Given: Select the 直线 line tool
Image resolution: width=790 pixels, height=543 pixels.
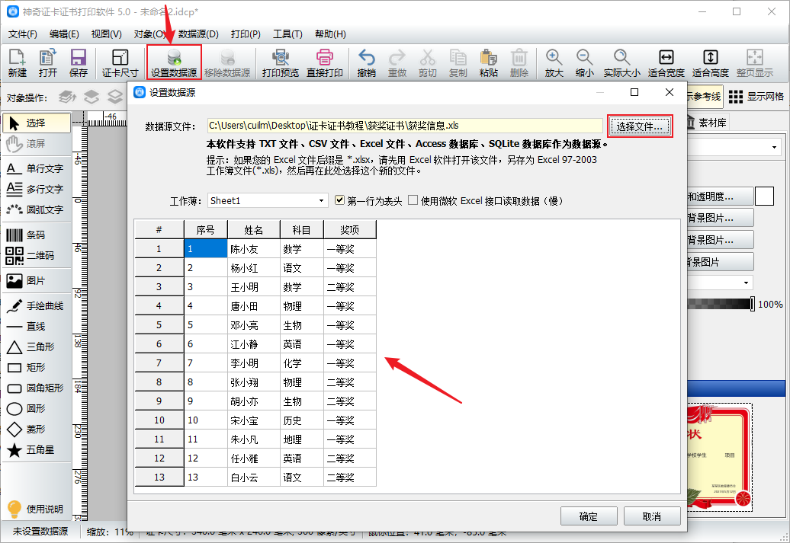Looking at the screenshot, I should [x=37, y=327].
